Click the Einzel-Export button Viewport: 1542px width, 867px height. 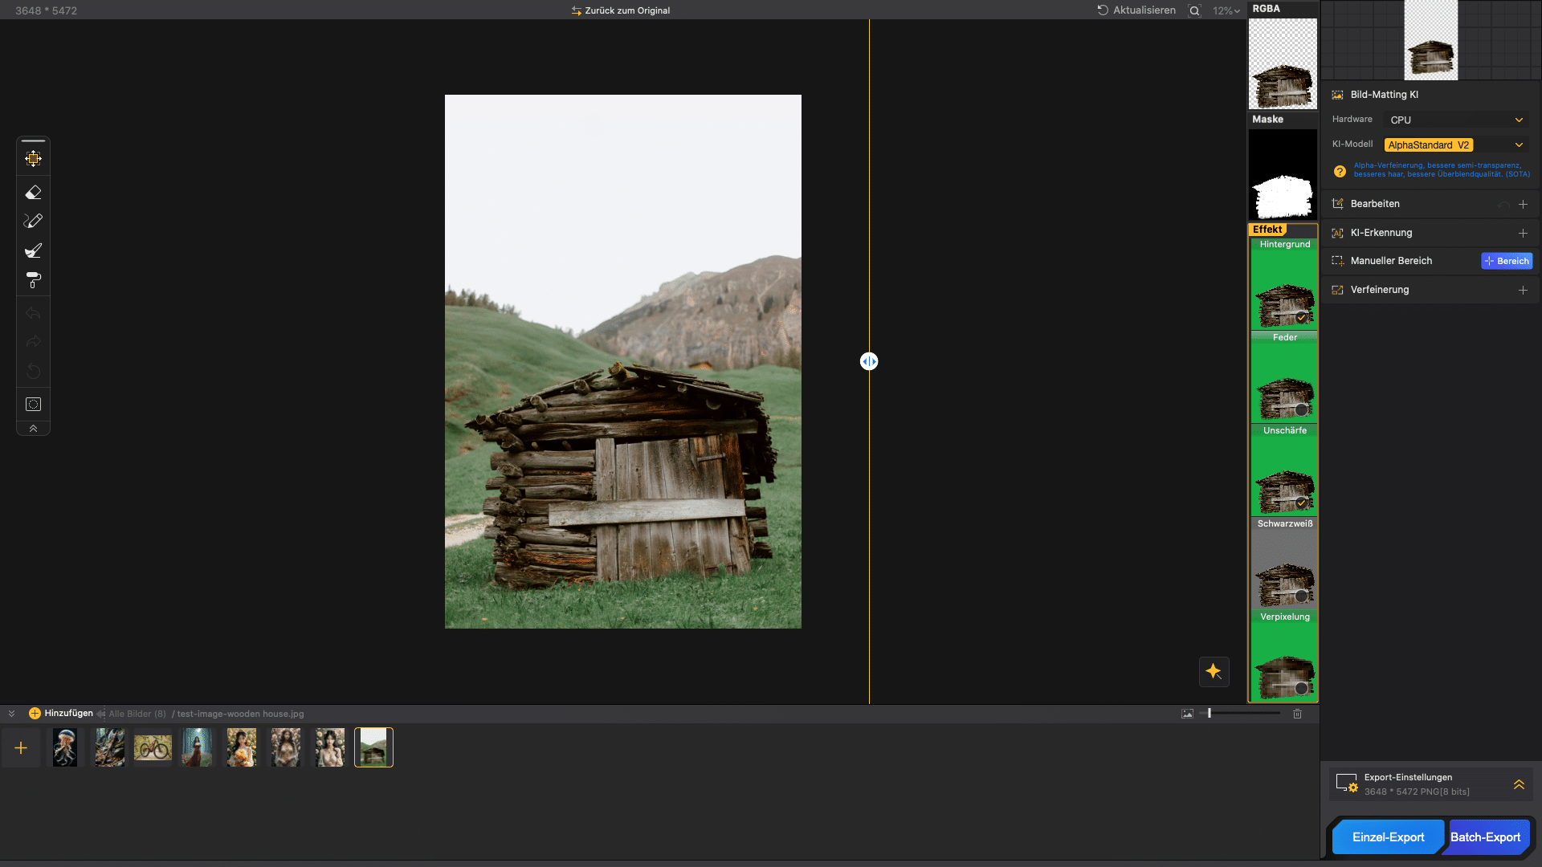click(x=1387, y=837)
